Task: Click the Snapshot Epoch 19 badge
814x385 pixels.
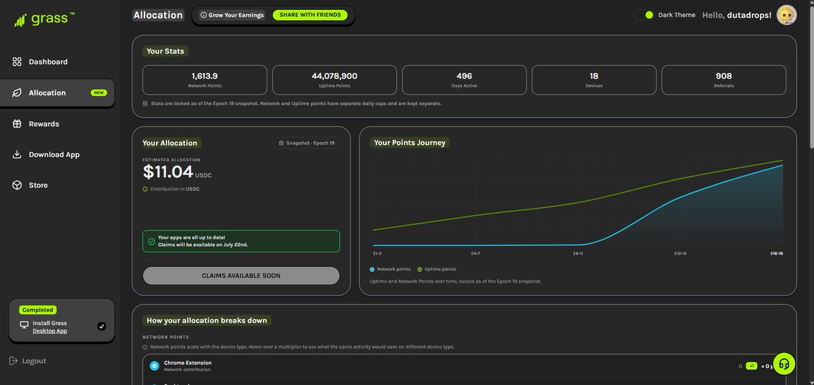Action: (x=307, y=143)
